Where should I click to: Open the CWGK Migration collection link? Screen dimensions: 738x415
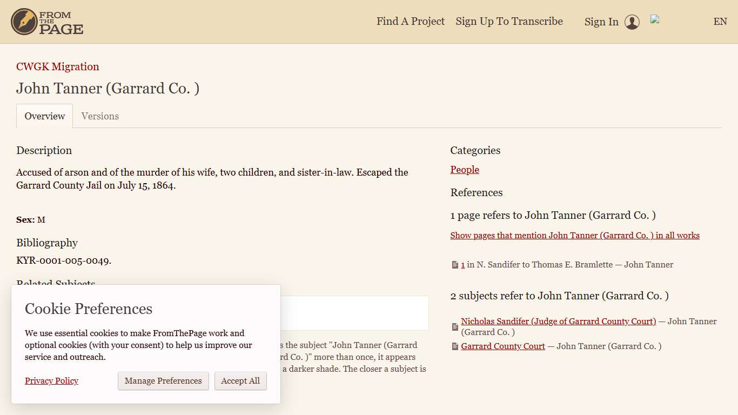58,67
